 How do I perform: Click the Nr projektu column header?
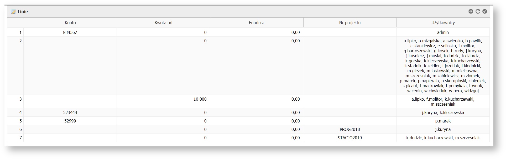[350, 23]
